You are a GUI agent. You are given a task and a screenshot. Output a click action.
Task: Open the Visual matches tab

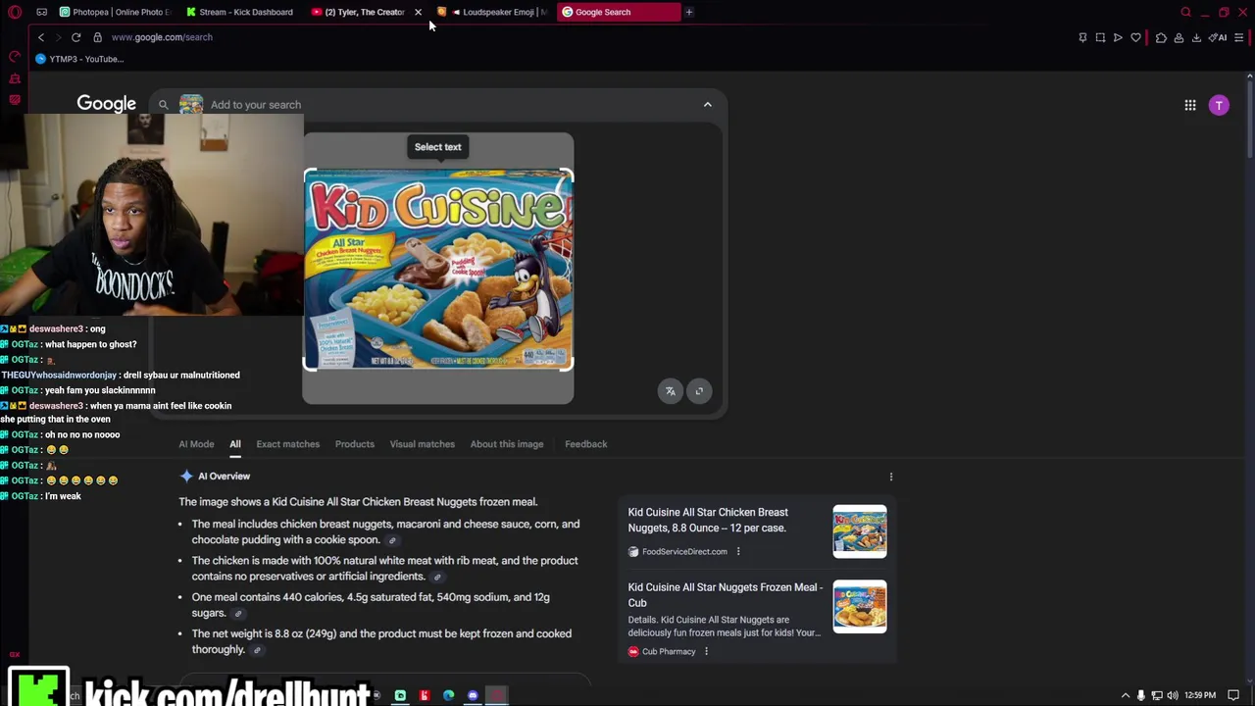coord(423,444)
